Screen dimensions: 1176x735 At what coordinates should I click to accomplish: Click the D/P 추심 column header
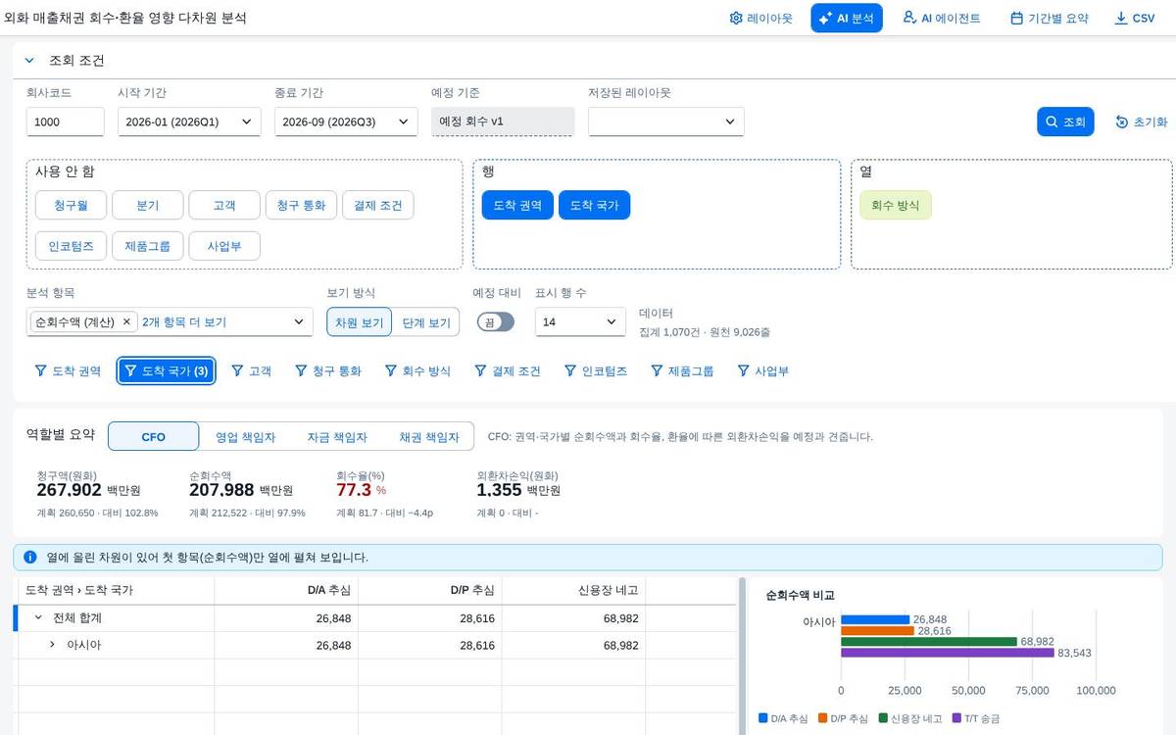point(430,590)
